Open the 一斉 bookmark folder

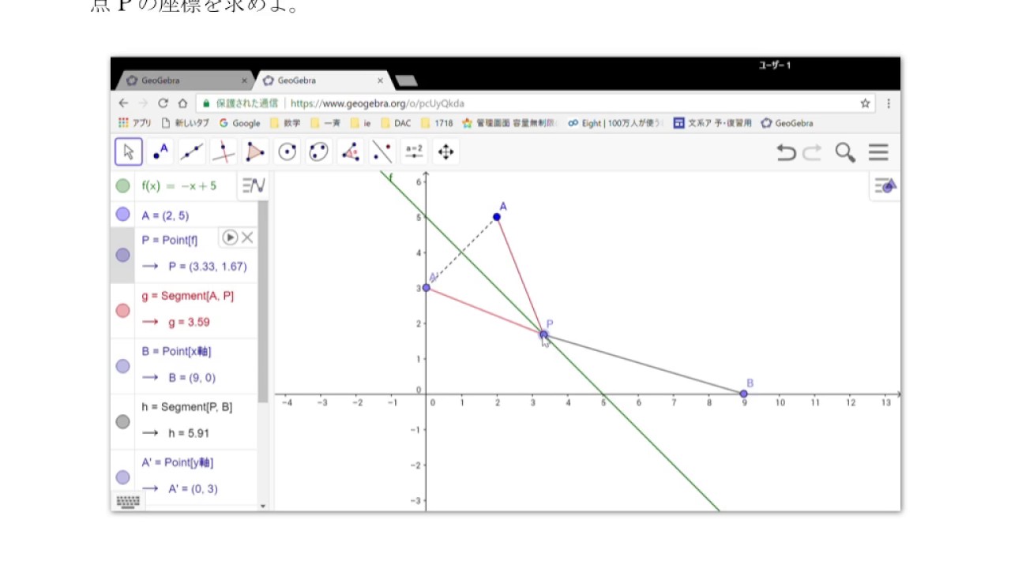[325, 123]
